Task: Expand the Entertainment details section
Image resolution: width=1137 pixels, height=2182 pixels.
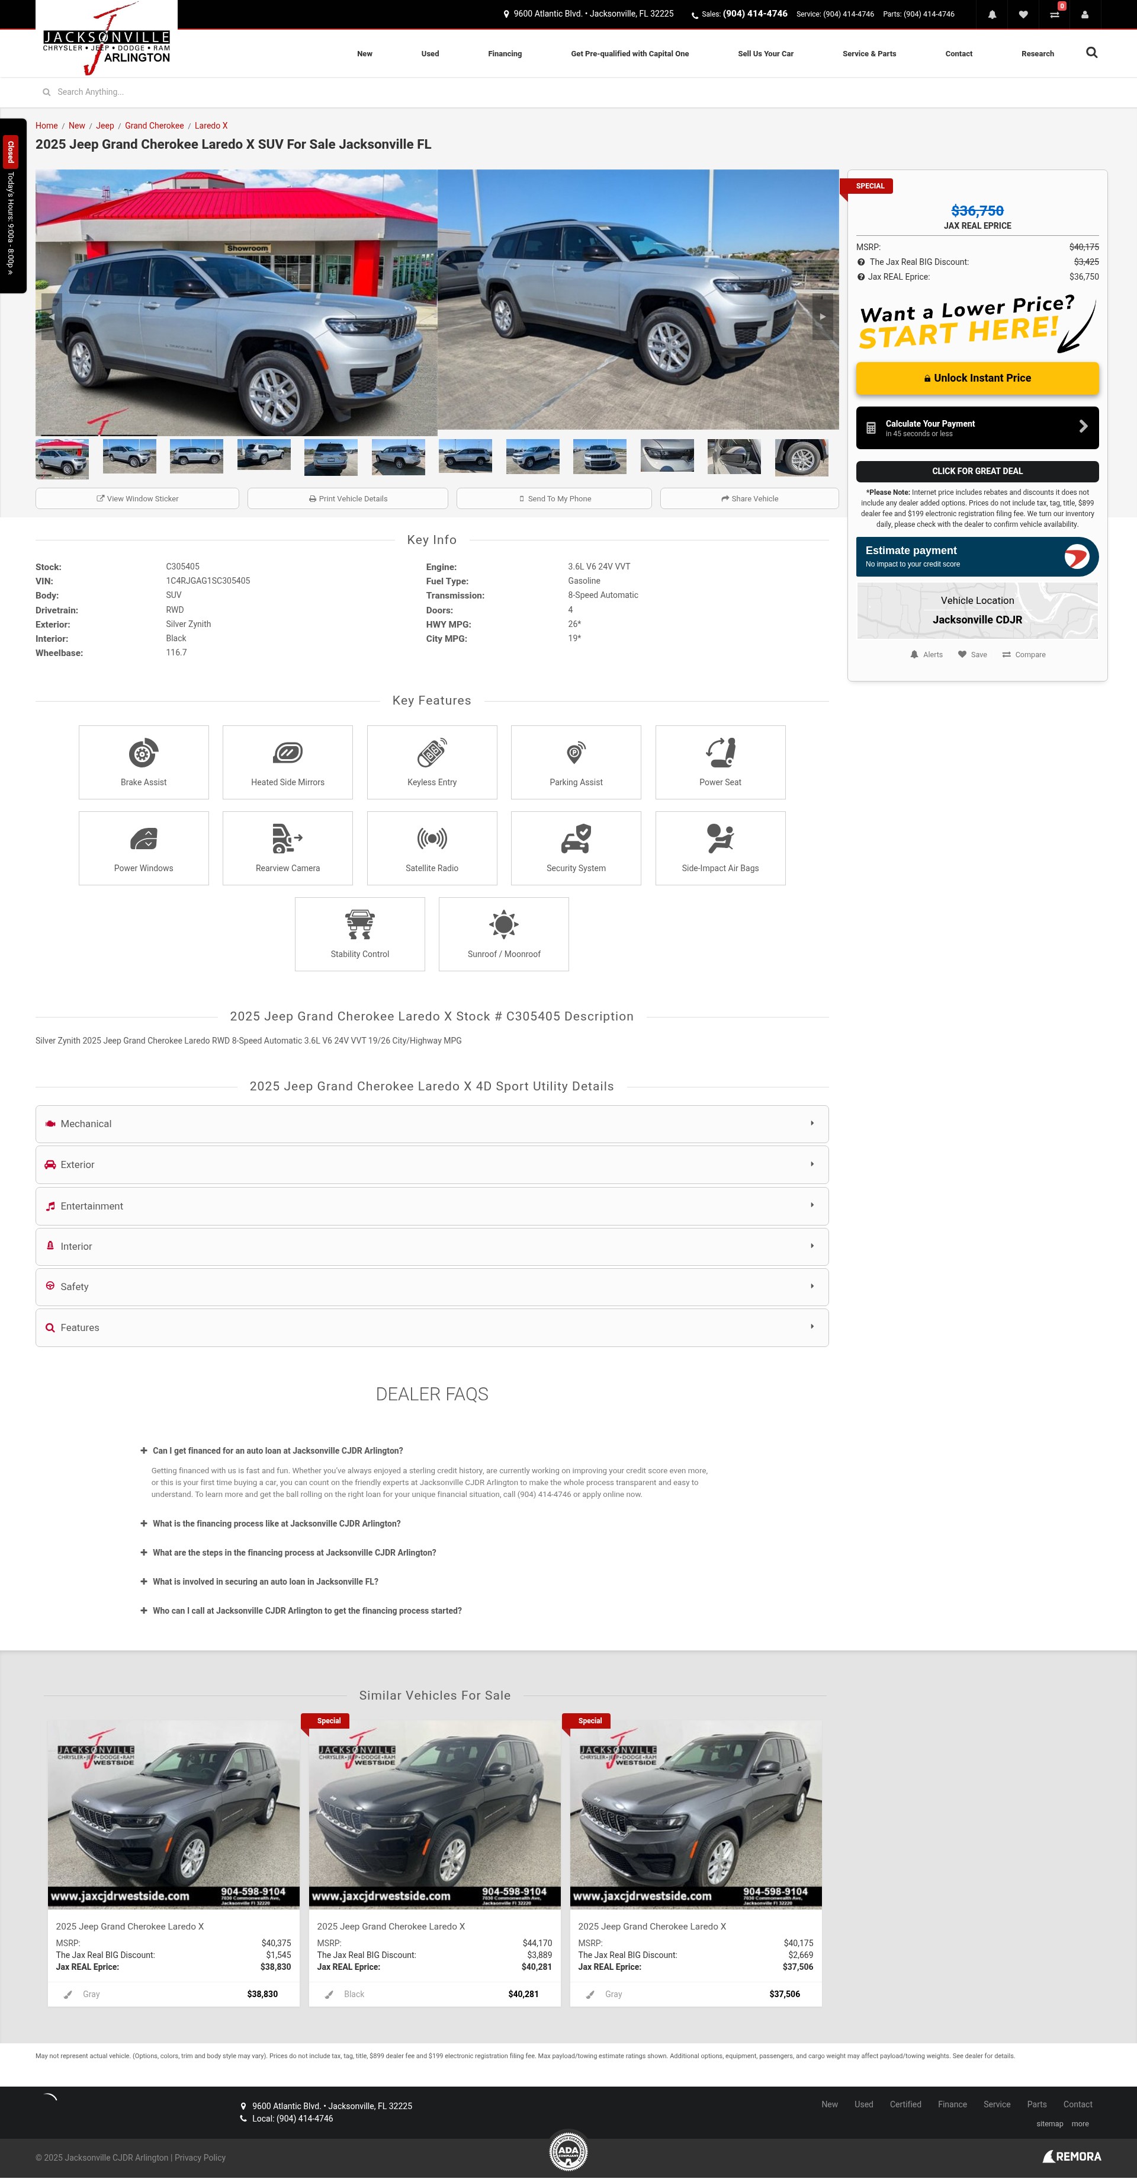Action: [432, 1206]
